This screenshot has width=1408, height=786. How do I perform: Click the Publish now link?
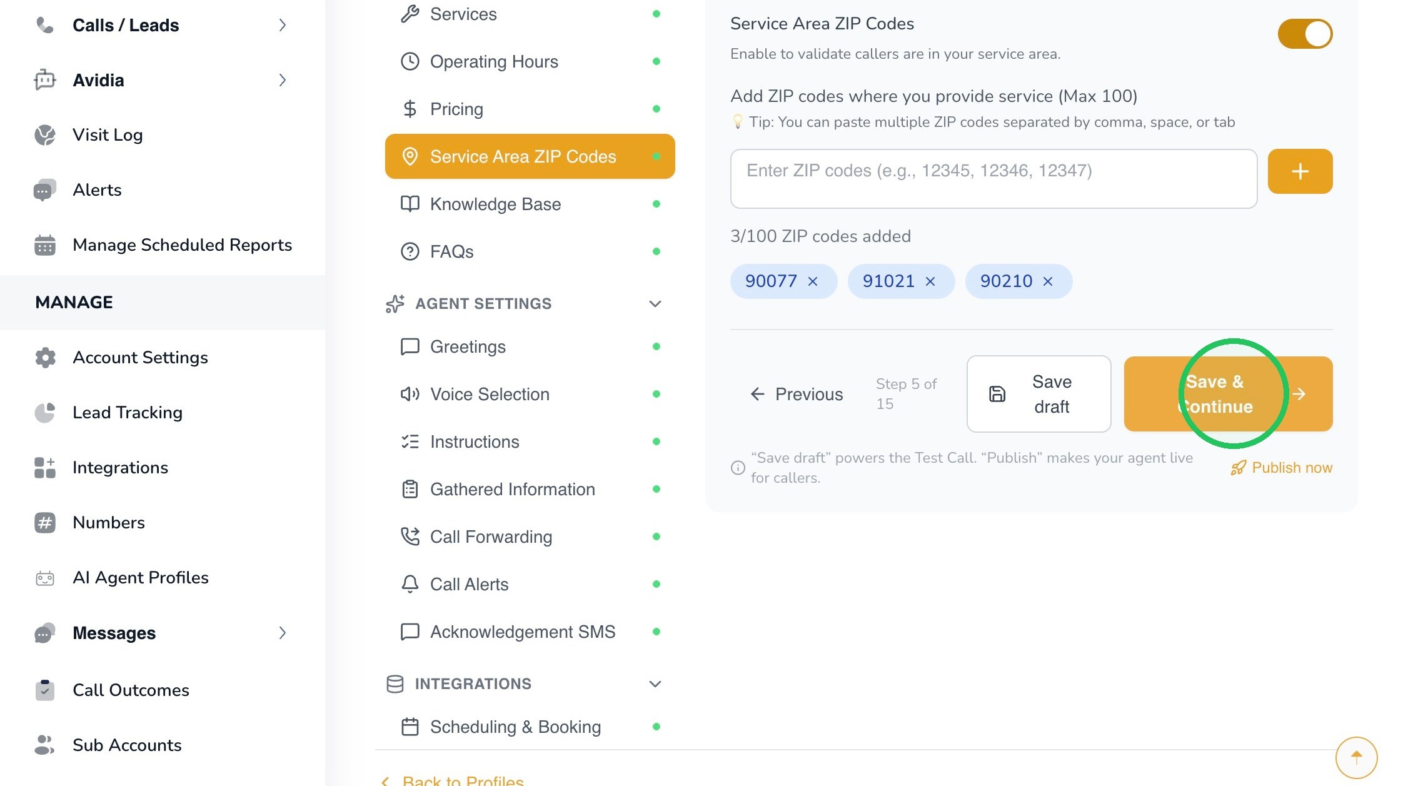pyautogui.click(x=1281, y=468)
